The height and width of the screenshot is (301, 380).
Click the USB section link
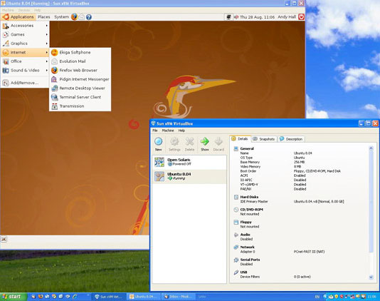click(243, 272)
